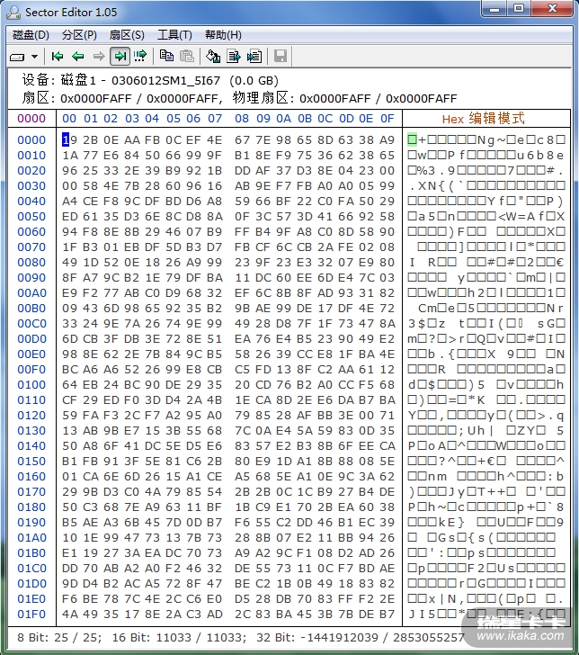
Task: Maximize the Sector Editor window
Action: 519,8
